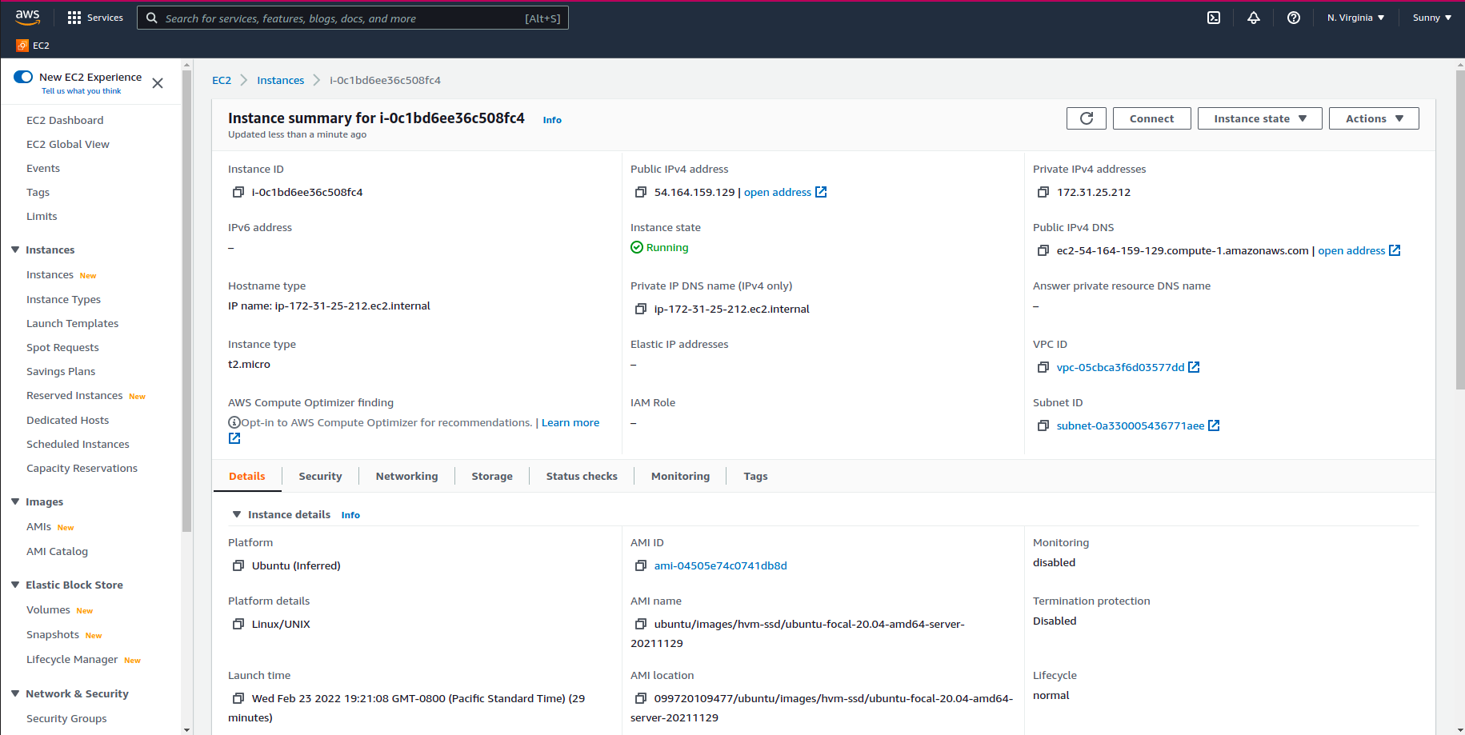Switch to the Status checks tab
This screenshot has height=735, width=1465.
click(x=582, y=476)
